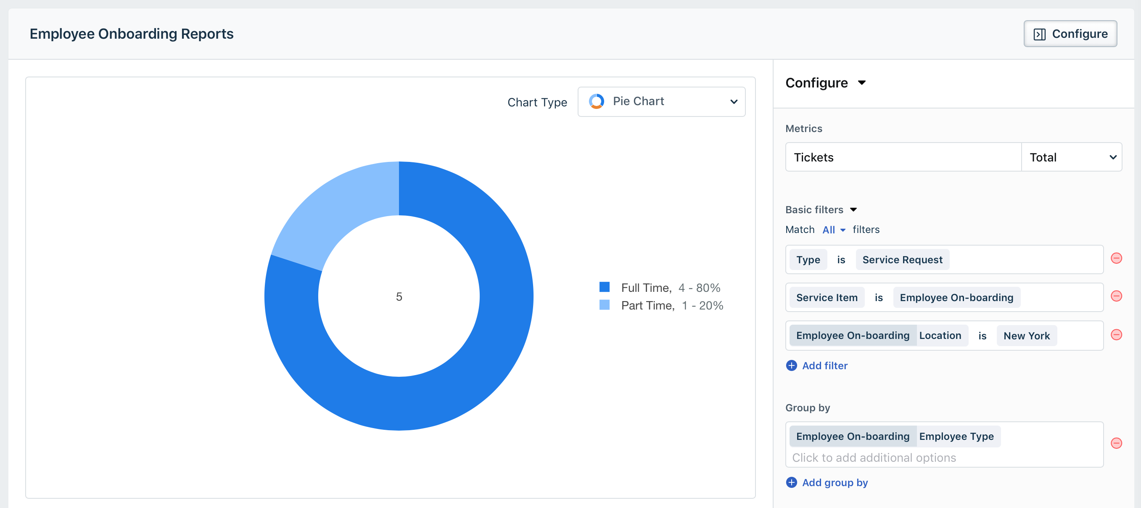The width and height of the screenshot is (1141, 508).
Task: Click the plus icon beside Add filter
Action: click(791, 365)
